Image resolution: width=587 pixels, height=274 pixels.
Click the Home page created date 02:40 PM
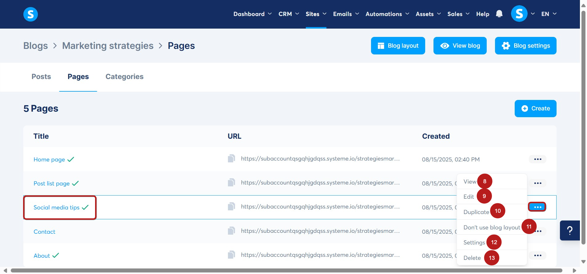click(x=451, y=159)
